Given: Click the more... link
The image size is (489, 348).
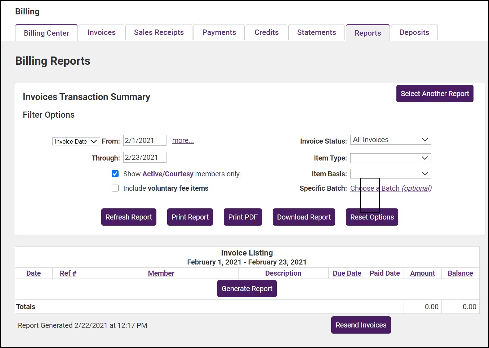Looking at the screenshot, I should pos(183,140).
